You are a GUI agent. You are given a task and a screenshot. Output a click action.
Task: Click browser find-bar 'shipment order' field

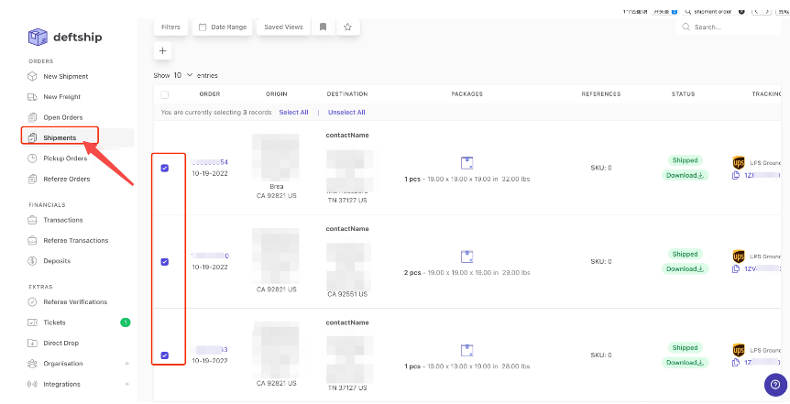[712, 11]
